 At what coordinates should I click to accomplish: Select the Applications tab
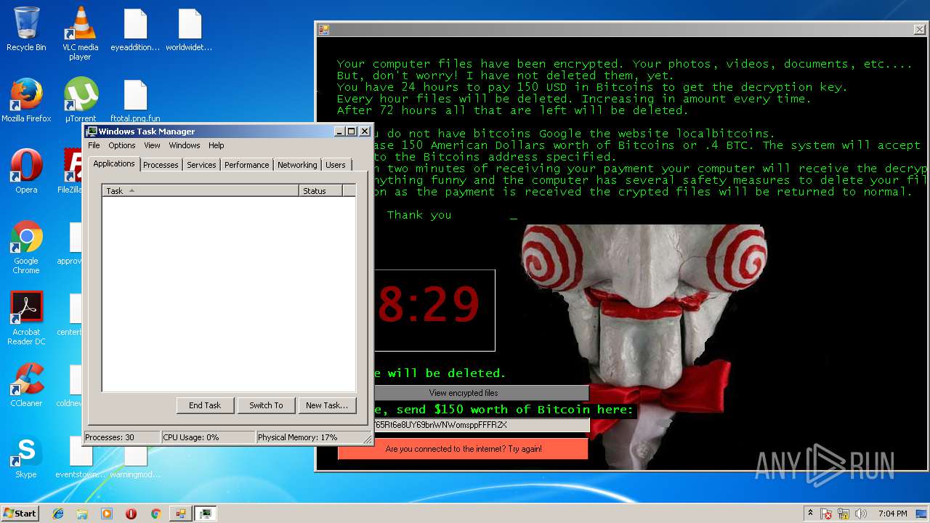[x=114, y=164]
